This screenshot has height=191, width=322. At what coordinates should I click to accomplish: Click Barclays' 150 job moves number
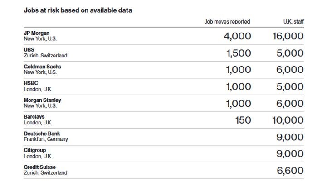pos(243,120)
